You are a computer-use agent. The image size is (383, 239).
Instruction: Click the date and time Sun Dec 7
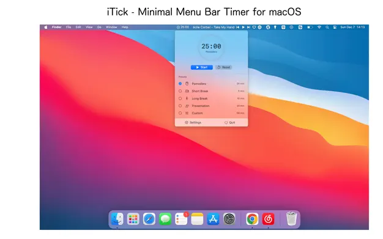coord(352,27)
